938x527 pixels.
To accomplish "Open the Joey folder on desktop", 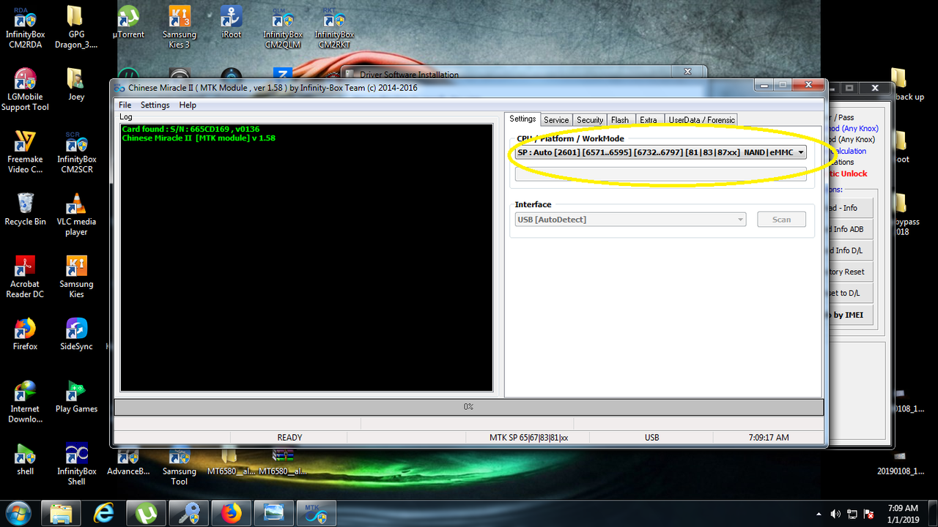I will pos(76,85).
